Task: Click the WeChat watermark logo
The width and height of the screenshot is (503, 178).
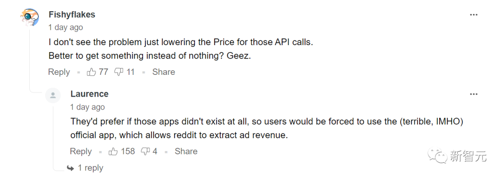Action: point(438,156)
